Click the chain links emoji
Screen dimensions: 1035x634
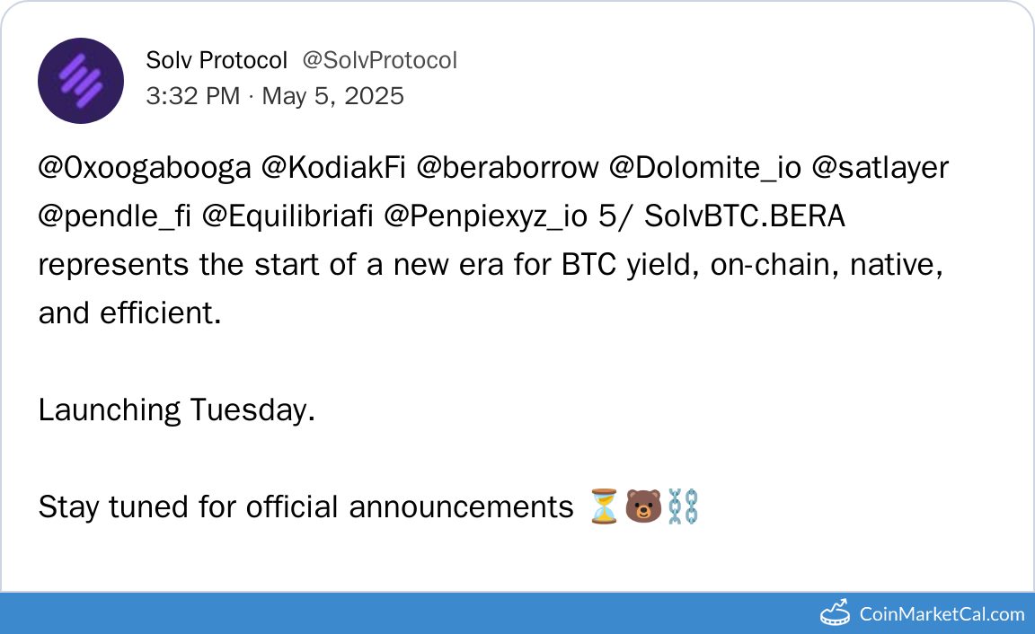pos(682,506)
